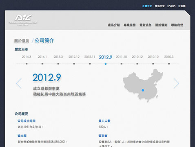Click the DIC company logo
Screen dimensions: 195x147
click(23, 20)
